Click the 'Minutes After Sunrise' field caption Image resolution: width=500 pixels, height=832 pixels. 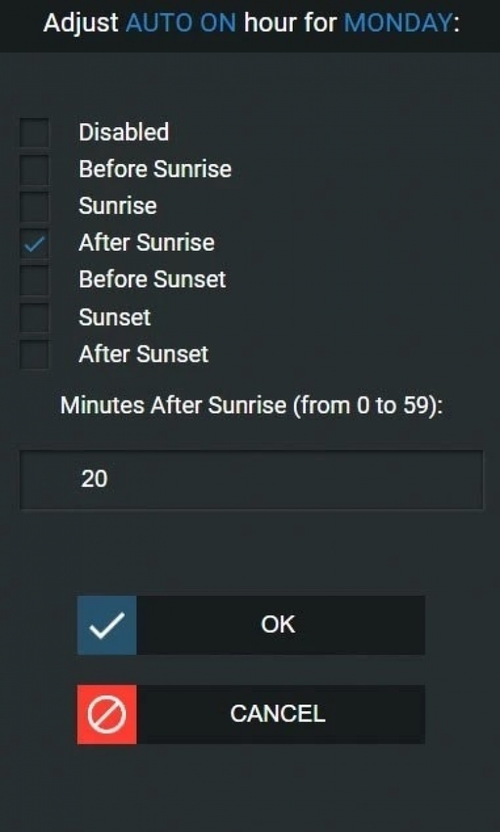click(x=251, y=405)
